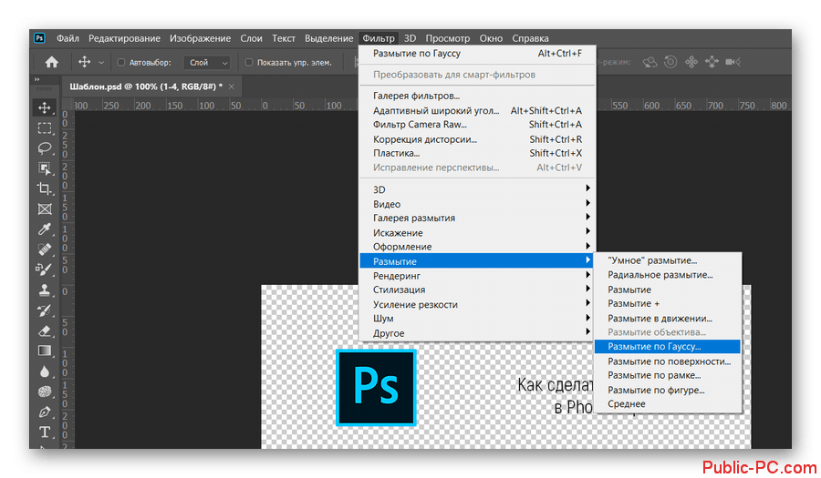
Task: Click the 3D roll mode icon
Action: click(x=670, y=62)
